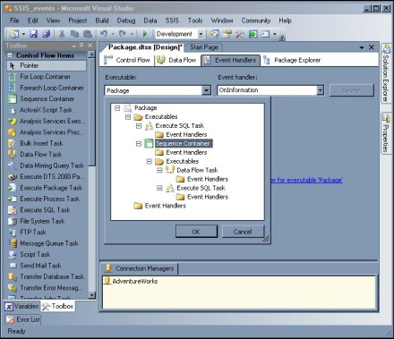Screen dimensions: 394x339
Task: Collapse Sequence Container tree node
Action: click(x=139, y=144)
